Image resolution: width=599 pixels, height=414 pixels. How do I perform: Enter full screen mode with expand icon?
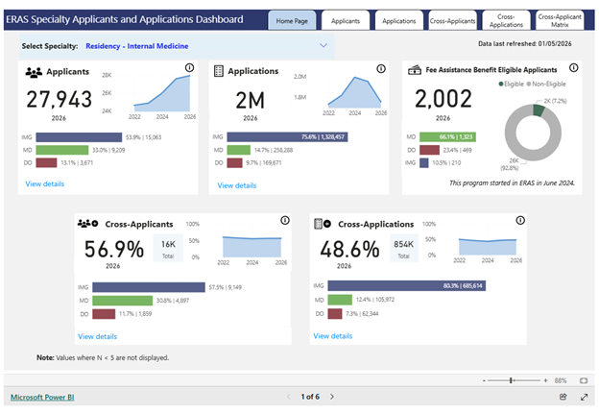(584, 397)
